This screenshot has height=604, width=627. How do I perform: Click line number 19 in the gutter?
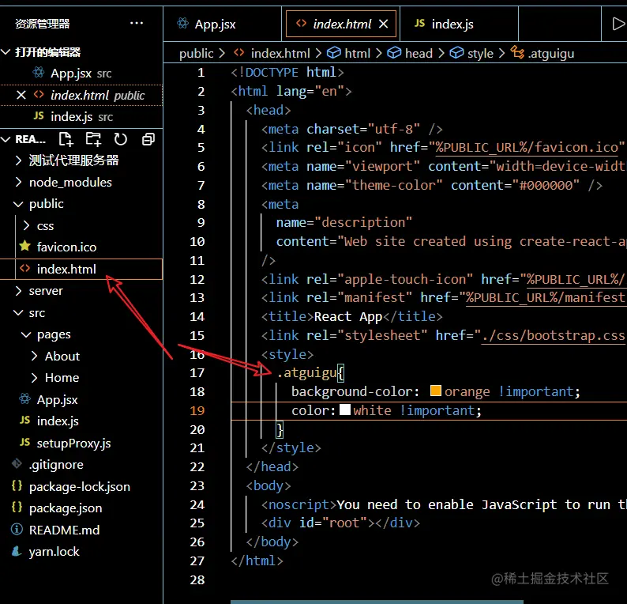click(197, 410)
